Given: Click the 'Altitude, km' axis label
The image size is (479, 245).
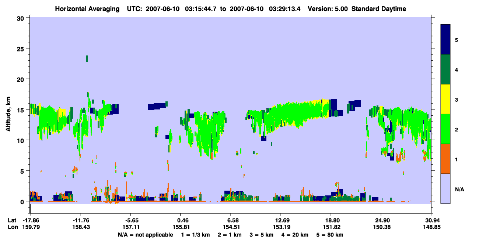Looking at the screenshot, I should [x=8, y=115].
